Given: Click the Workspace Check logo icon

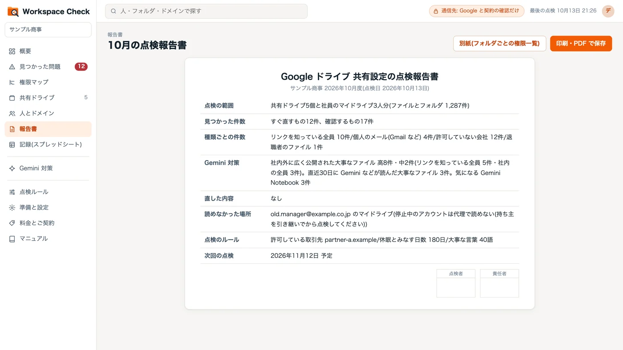Looking at the screenshot, I should point(13,12).
